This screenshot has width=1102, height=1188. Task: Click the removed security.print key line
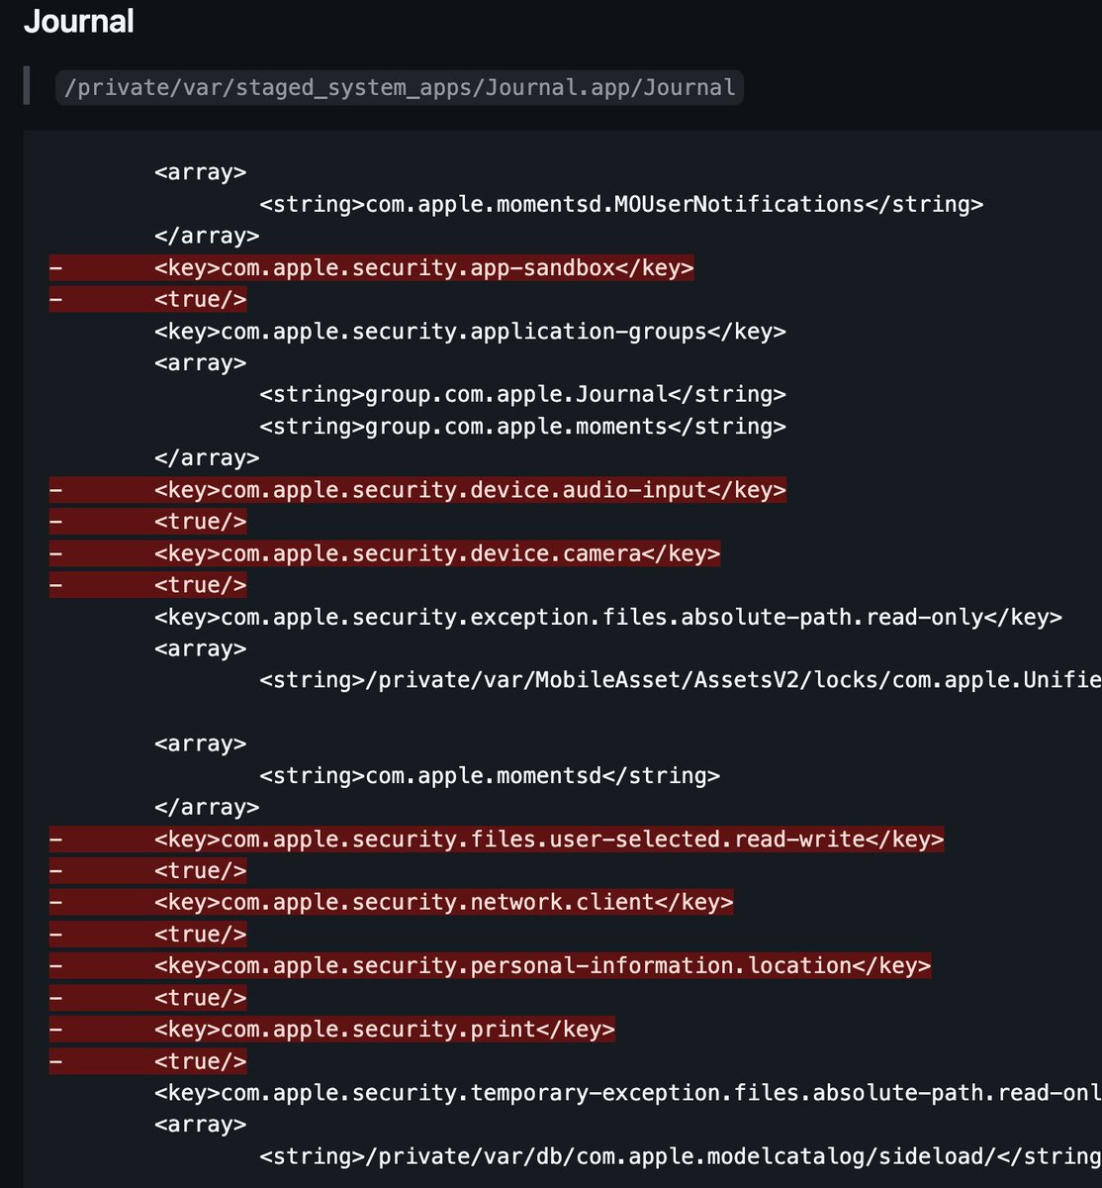pos(384,1030)
